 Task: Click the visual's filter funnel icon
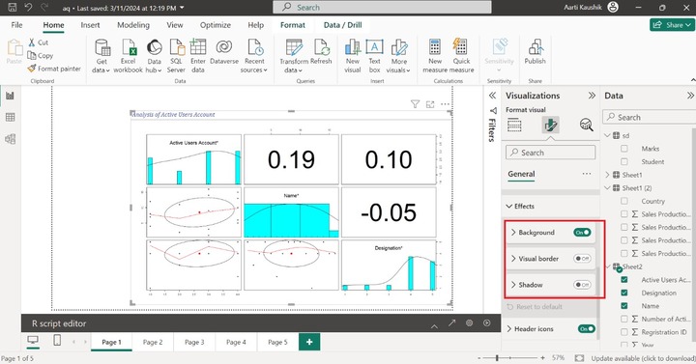(415, 104)
